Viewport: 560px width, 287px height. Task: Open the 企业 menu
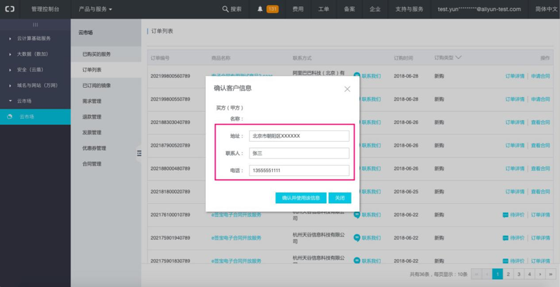[x=375, y=9]
